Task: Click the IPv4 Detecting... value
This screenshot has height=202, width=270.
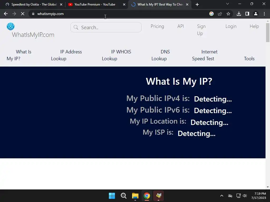Action: pos(213,99)
